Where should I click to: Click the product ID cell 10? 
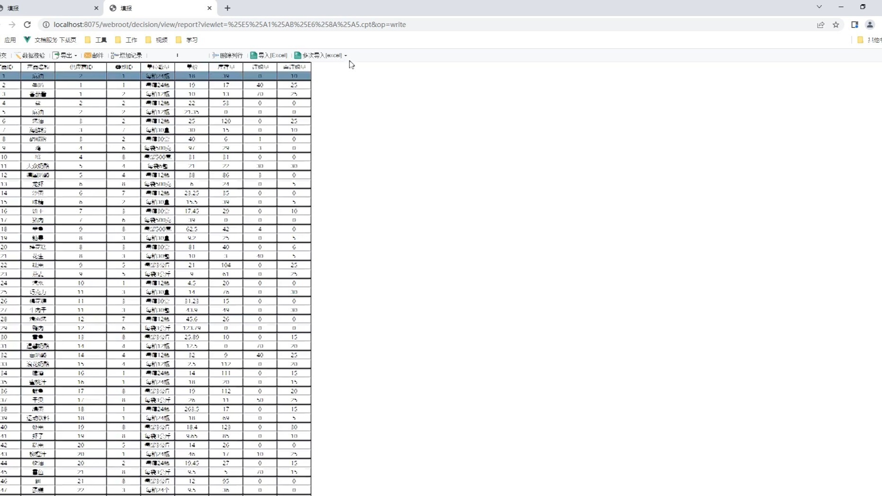coord(10,157)
